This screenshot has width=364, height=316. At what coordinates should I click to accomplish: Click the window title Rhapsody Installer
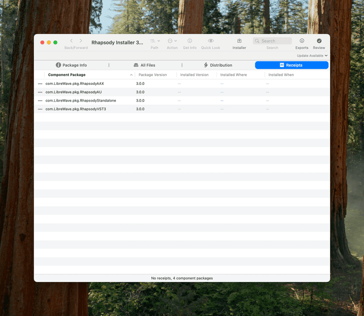click(117, 43)
